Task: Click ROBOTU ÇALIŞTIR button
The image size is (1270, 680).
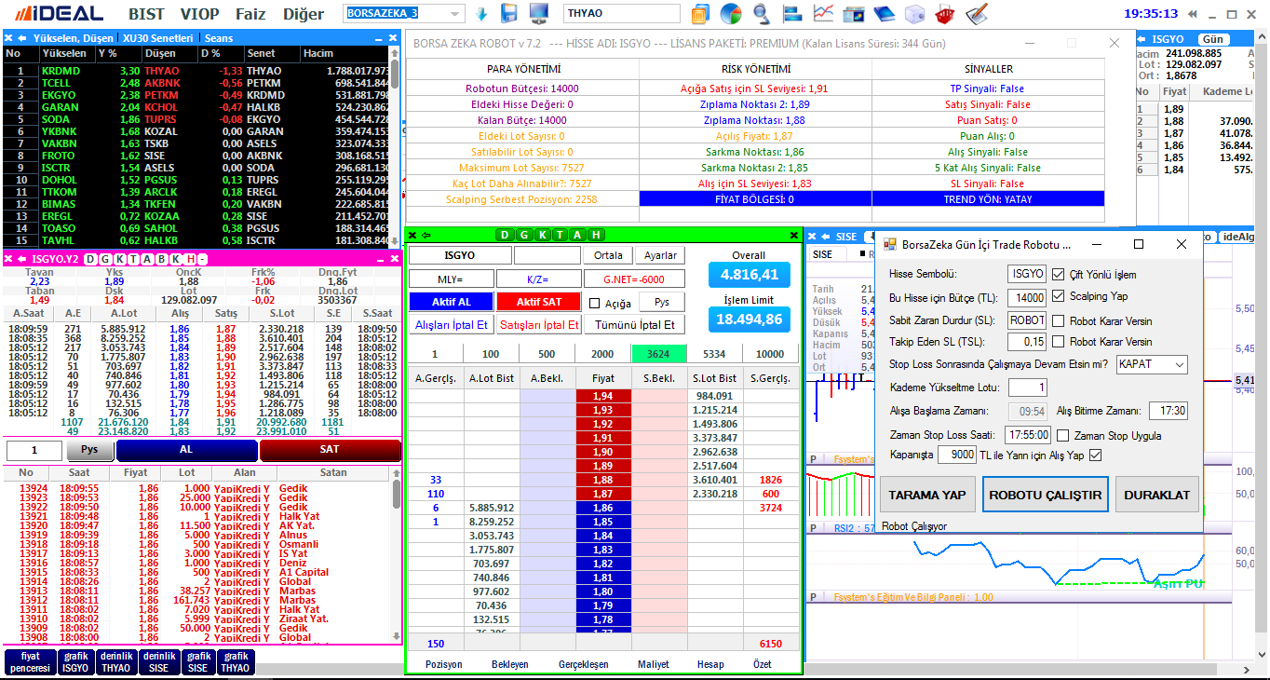Action: tap(1045, 495)
